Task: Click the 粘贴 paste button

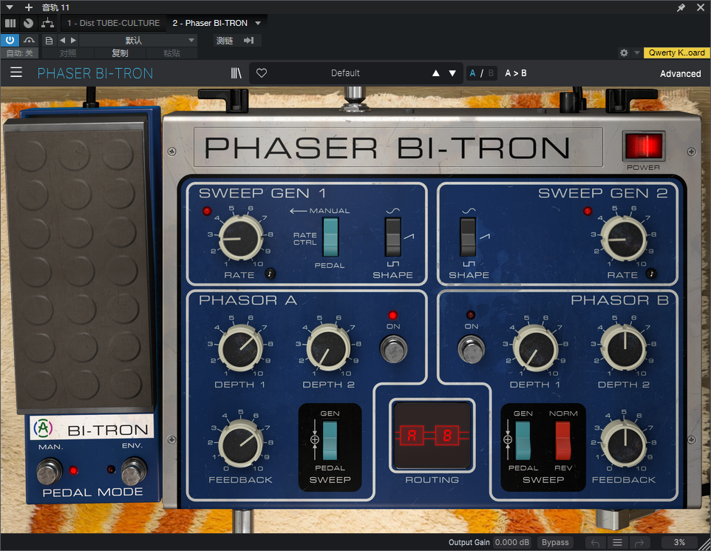Action: click(171, 53)
